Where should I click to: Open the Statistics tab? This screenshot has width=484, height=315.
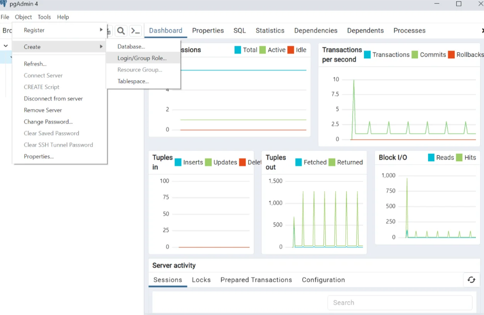point(270,30)
